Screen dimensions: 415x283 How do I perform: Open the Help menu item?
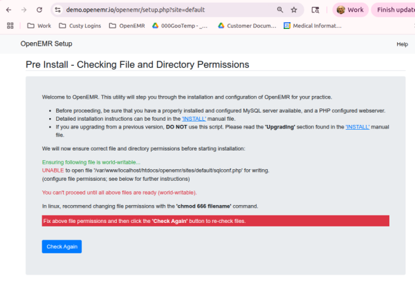click(402, 44)
